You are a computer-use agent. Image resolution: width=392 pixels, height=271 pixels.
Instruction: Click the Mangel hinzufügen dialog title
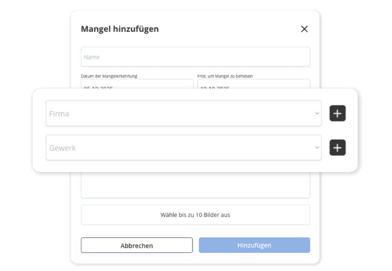click(120, 29)
